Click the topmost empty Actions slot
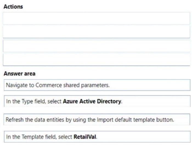This screenshot has height=150, width=192. point(96,18)
